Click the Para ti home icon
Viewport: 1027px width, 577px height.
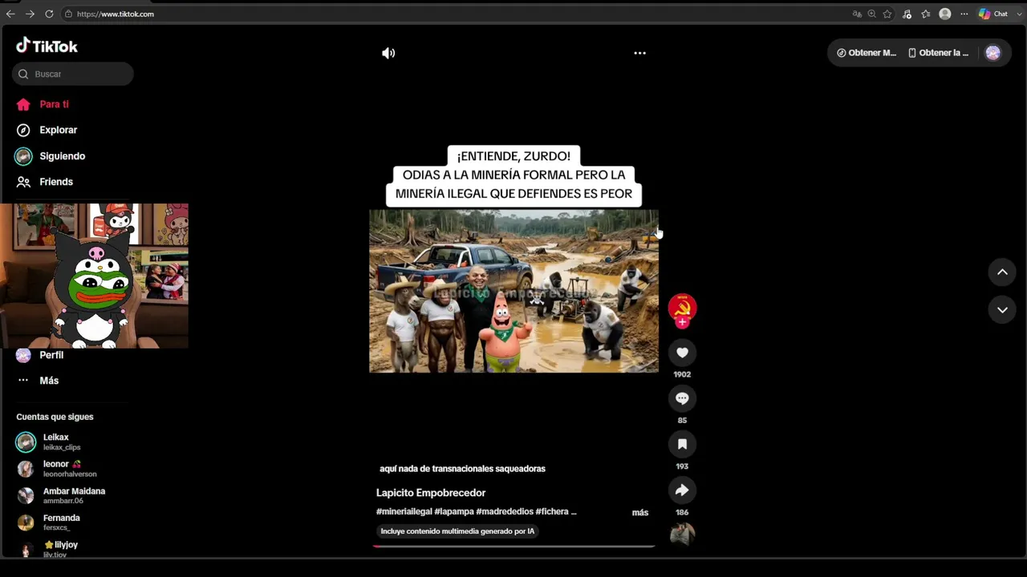pos(23,104)
